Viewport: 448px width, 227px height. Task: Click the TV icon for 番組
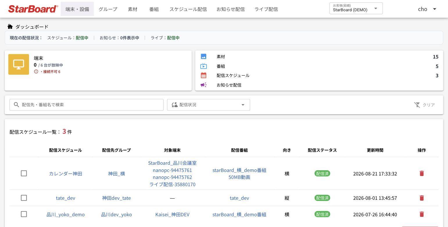point(204,66)
